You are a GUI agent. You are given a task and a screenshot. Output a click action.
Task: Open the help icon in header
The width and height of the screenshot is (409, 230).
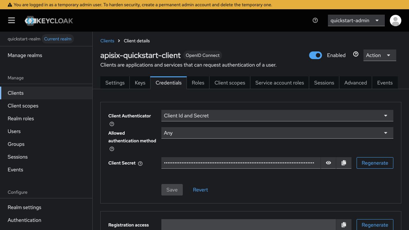[x=315, y=20]
